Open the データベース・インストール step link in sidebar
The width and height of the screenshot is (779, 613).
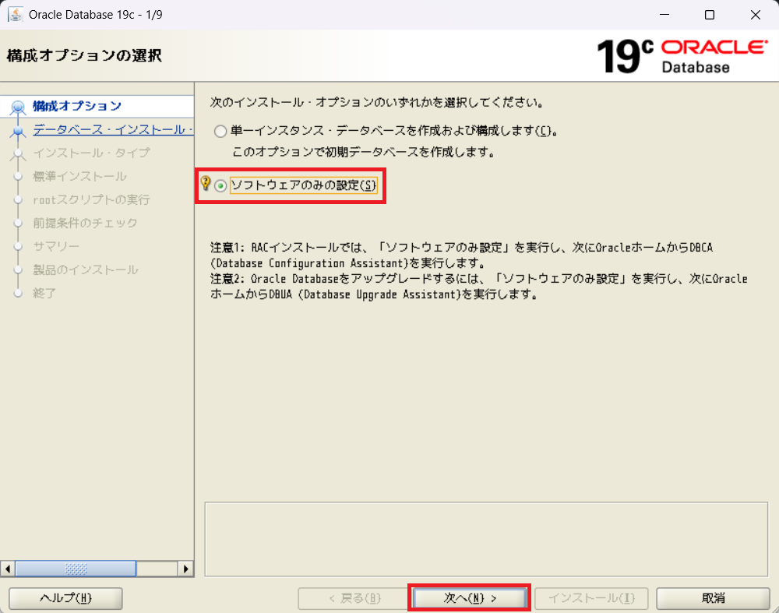tap(112, 129)
